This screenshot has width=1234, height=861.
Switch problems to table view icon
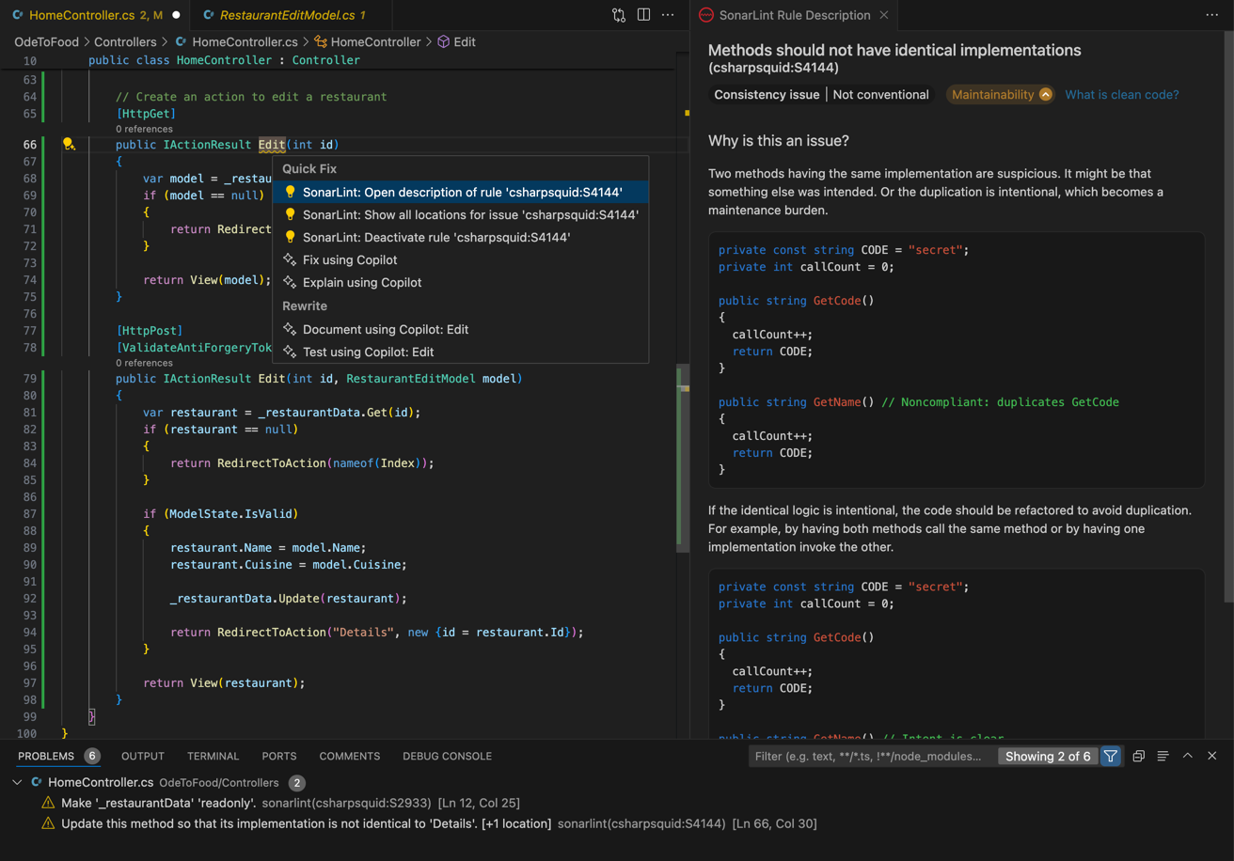[x=1163, y=756]
